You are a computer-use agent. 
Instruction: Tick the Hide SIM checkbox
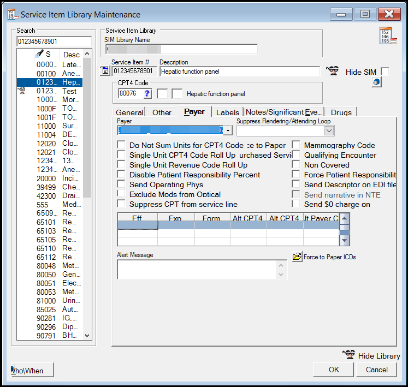385,72
